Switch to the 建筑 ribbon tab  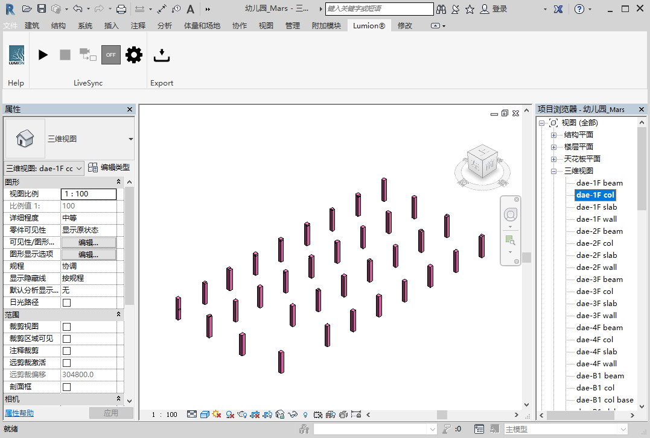(32, 26)
